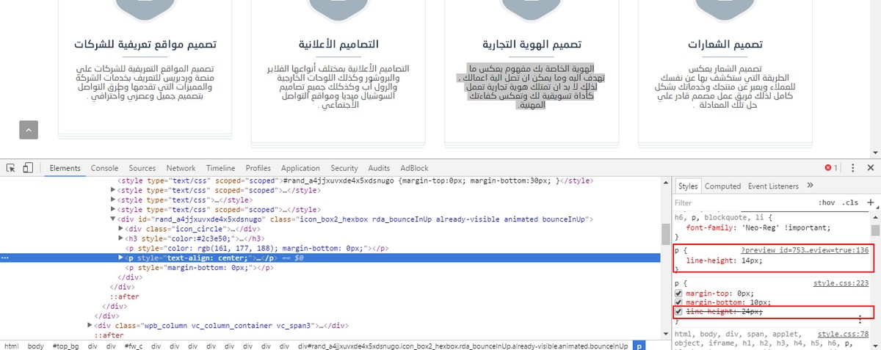881x350 pixels.
Task: Expand the non-scoped style type text/css node
Action: 113,200
